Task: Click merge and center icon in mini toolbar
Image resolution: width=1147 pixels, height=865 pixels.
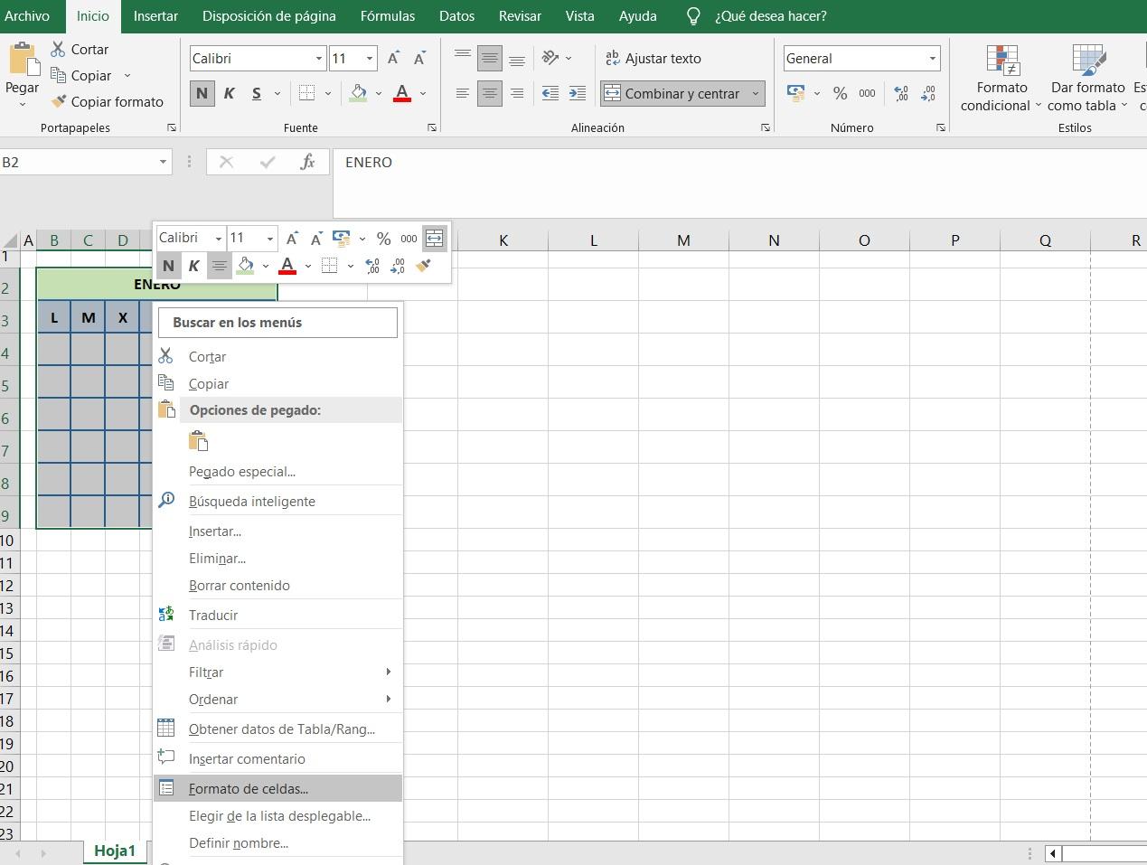Action: 434,238
